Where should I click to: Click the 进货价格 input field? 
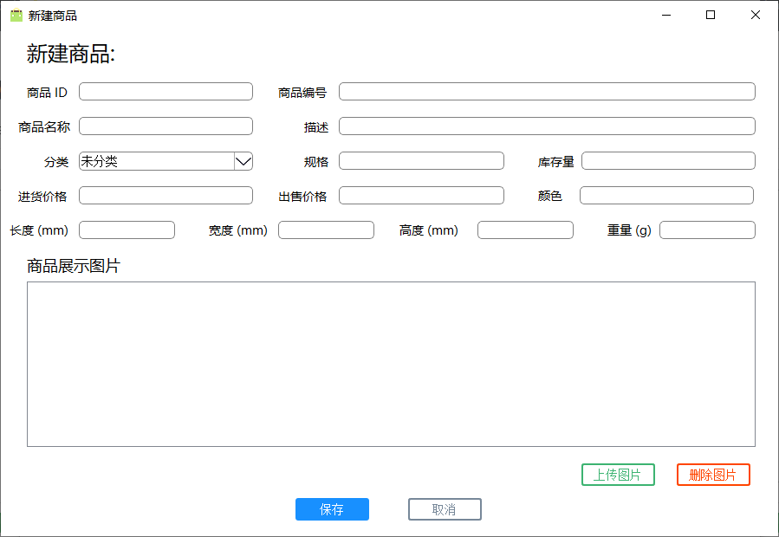tap(166, 196)
